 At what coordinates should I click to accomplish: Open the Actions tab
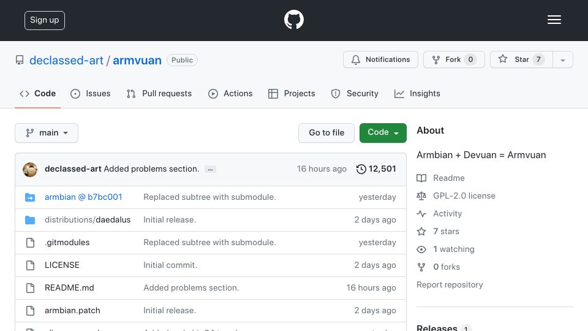click(230, 93)
